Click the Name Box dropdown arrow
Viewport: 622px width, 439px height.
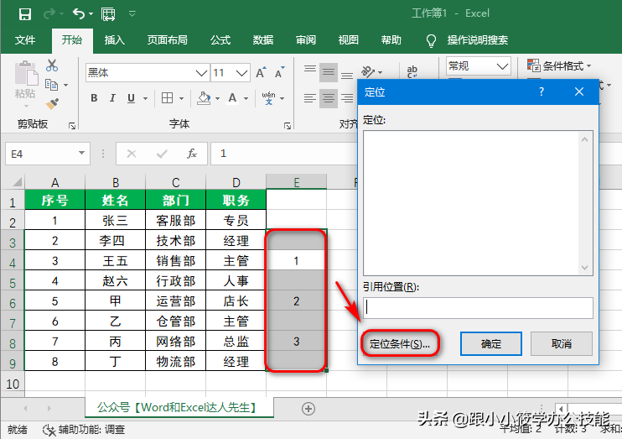click(x=81, y=153)
